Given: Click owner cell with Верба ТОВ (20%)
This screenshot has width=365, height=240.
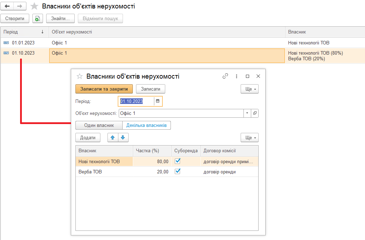Looking at the screenshot, I should point(325,56).
